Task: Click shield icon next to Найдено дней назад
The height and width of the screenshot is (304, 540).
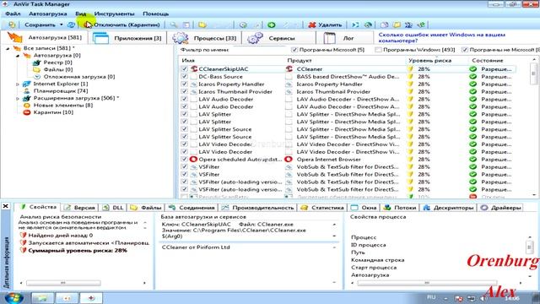Action: pyautogui.click(x=24, y=236)
